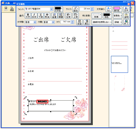Toggle italic 斜体 formatting
136x129 pixels.
click(x=34, y=16)
